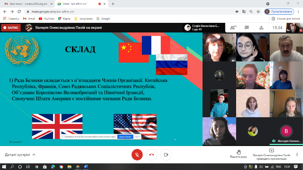Viewport: 303px width, 170px height.
Task: Open the Приостановлена profile button
Action: click(x=279, y=11)
